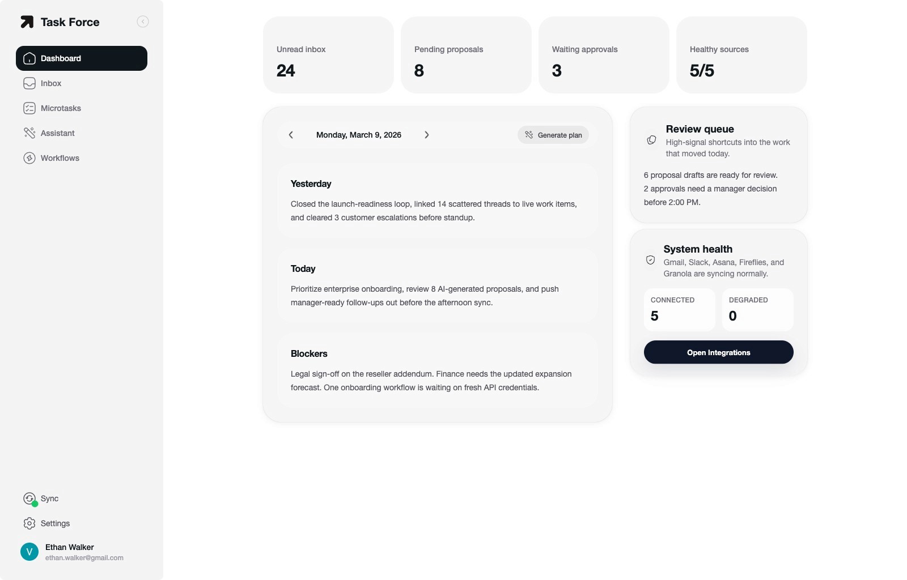This screenshot has width=907, height=580.
Task: Advance to the next day with the right arrow
Action: tap(427, 135)
